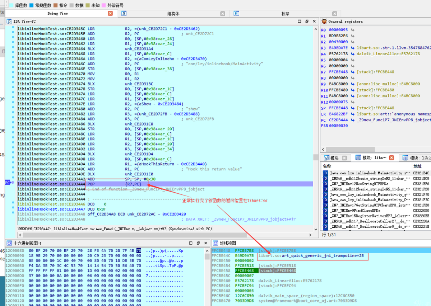The height and width of the screenshot is (306, 431).
Task: Float the IDA View-PC panel
Action: pos(307,22)
